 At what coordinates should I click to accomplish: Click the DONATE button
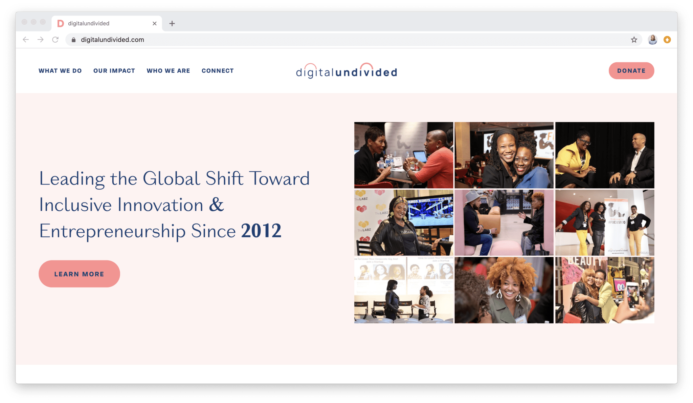[631, 70]
